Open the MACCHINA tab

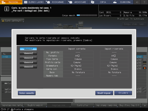[x=11, y=2]
